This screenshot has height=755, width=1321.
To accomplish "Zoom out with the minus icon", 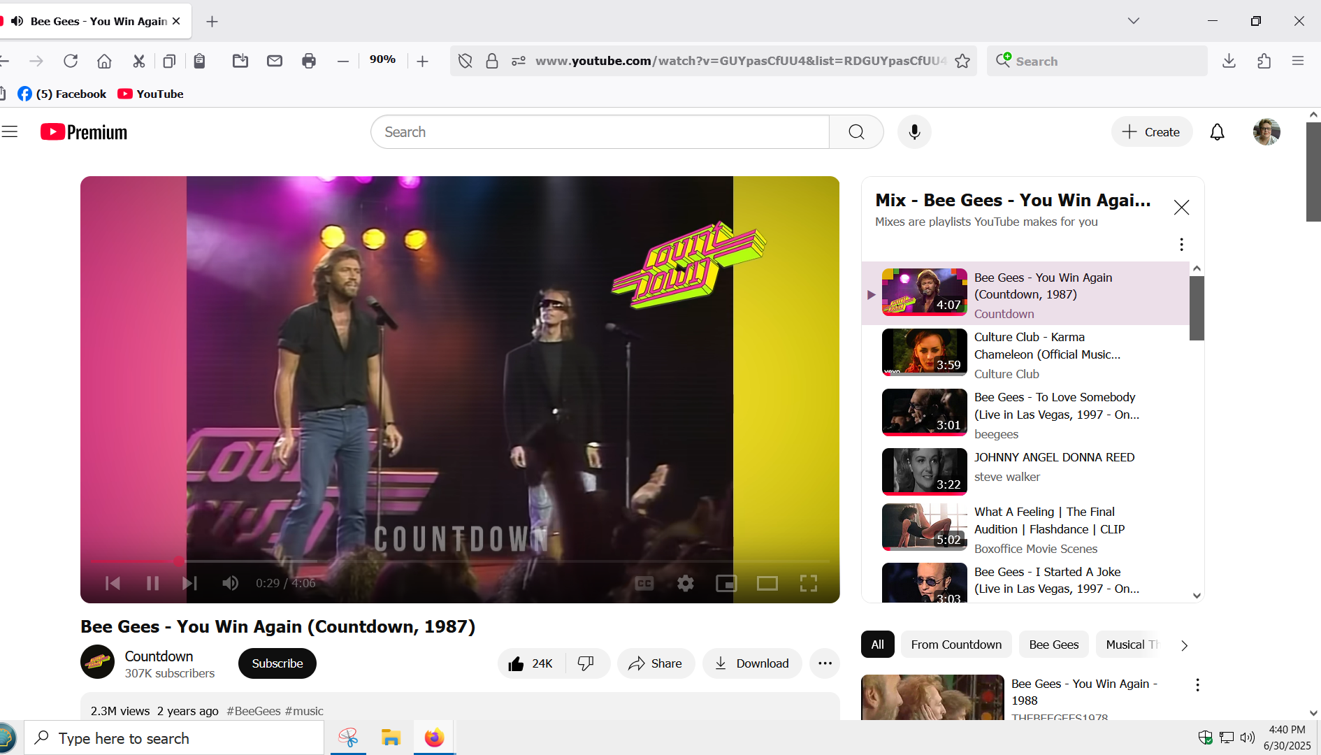I will [x=342, y=62].
